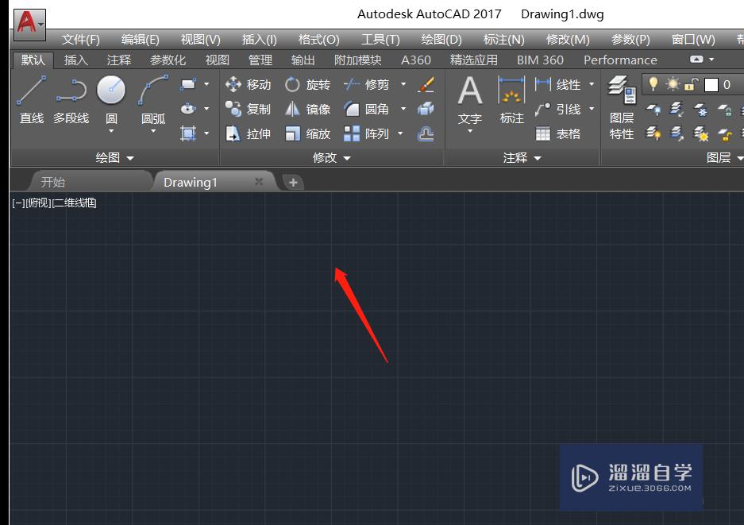Viewport: 744px width, 525px height.
Task: Click the 开始 tab
Action: click(x=53, y=181)
